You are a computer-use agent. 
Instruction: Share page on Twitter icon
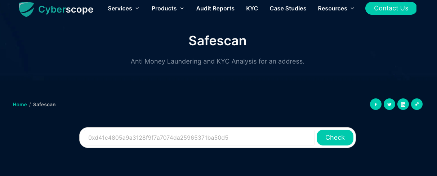[x=389, y=104]
